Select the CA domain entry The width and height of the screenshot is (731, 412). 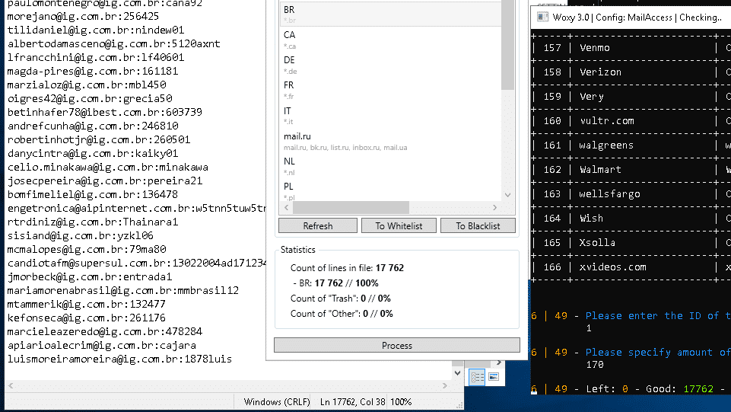coord(389,40)
